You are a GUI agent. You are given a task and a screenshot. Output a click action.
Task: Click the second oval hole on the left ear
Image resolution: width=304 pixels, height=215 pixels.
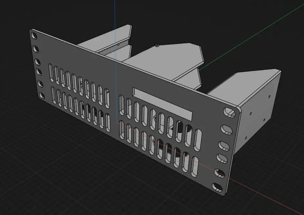tap(36, 49)
